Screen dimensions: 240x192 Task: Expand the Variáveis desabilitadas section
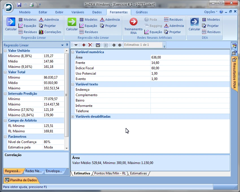[73, 117]
